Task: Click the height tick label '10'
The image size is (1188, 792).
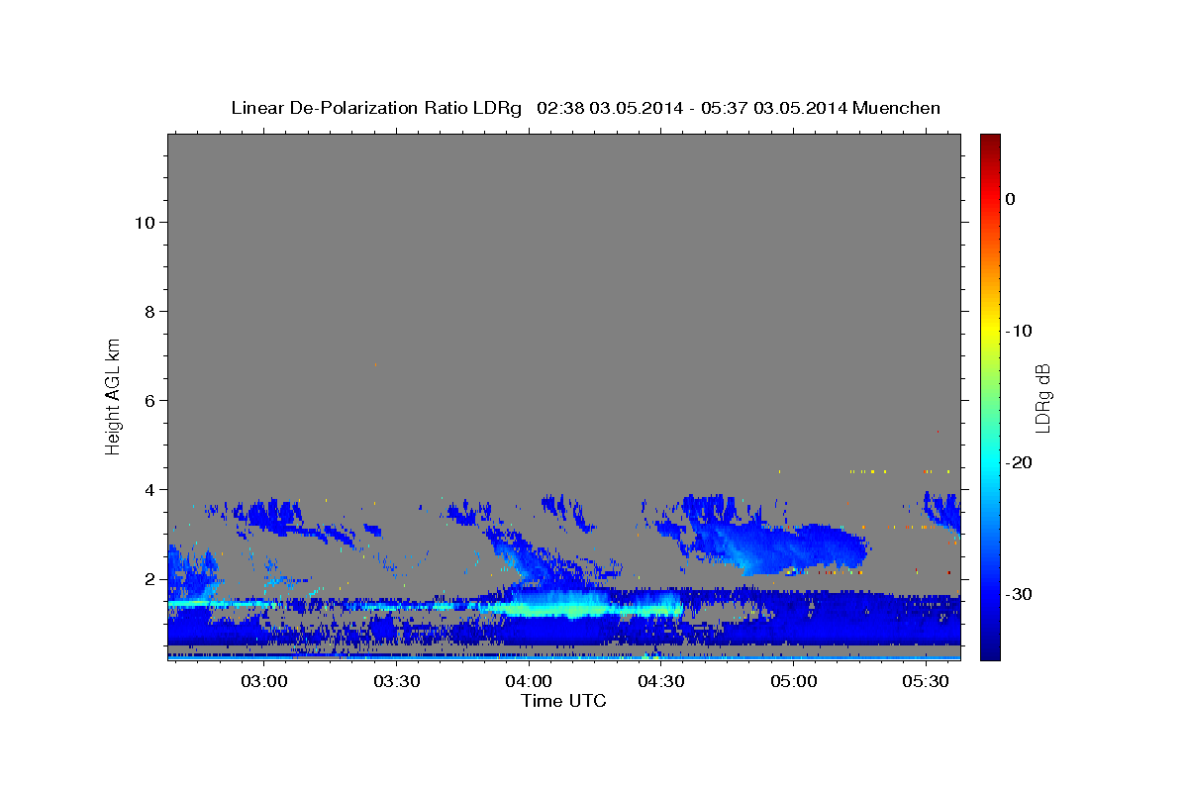Action: (x=145, y=222)
